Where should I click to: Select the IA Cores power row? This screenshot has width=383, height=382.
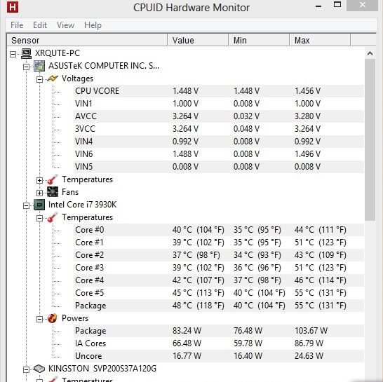[x=219, y=343]
